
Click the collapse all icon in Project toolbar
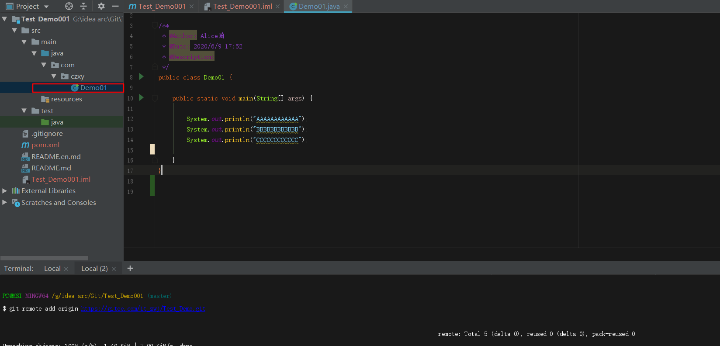point(83,6)
